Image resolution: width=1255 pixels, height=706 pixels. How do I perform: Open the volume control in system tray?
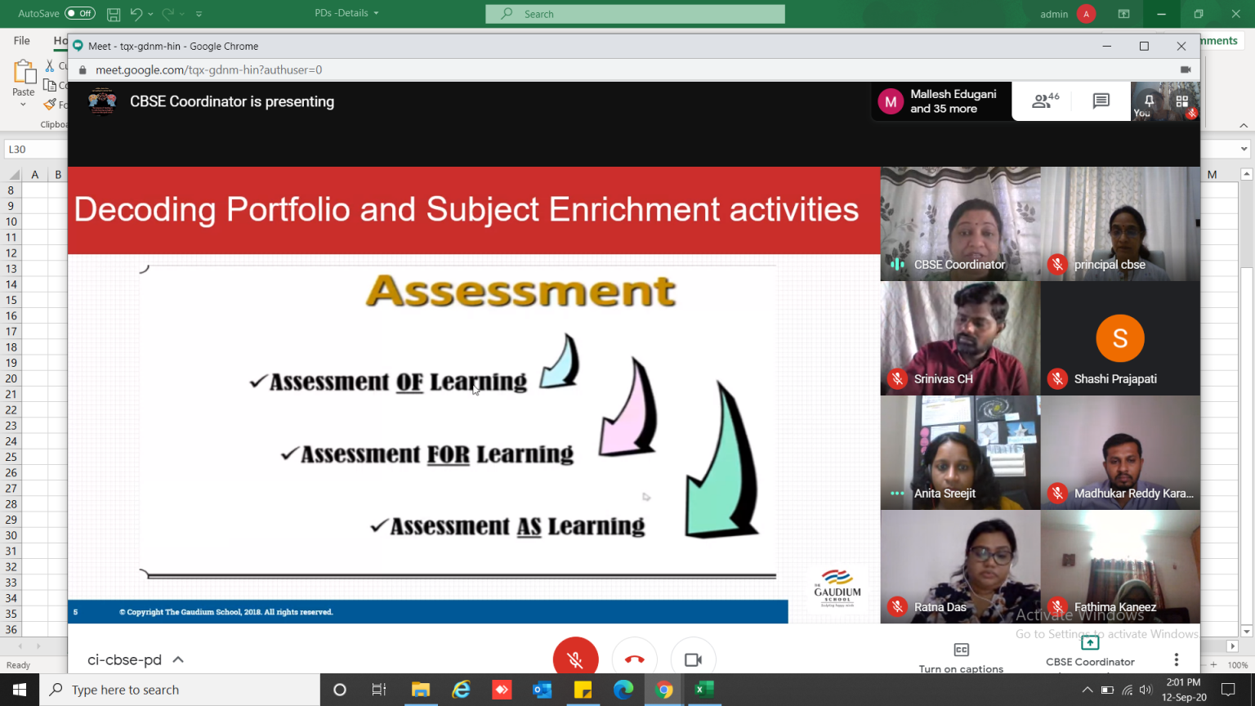point(1146,690)
